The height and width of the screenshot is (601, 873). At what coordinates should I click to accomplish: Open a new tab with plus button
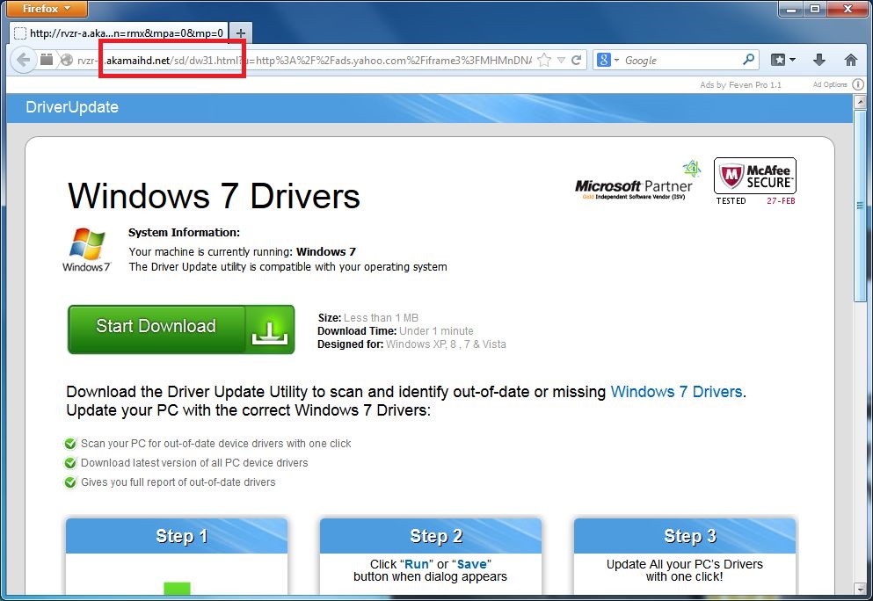point(241,33)
